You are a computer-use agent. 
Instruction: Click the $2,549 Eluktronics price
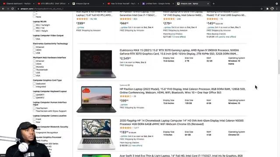[126, 58]
